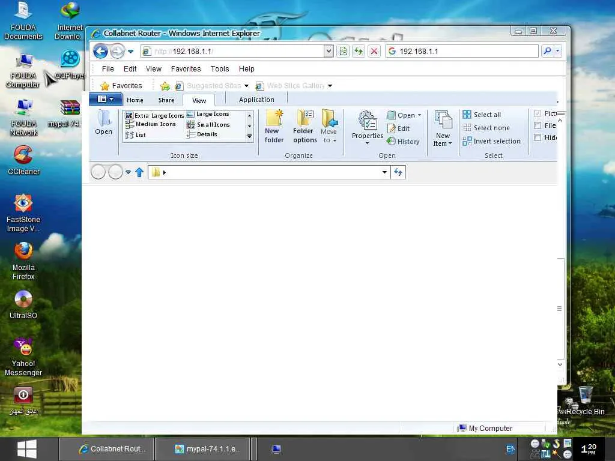Choose Details view layout
This screenshot has height=461, width=615.
click(x=202, y=134)
